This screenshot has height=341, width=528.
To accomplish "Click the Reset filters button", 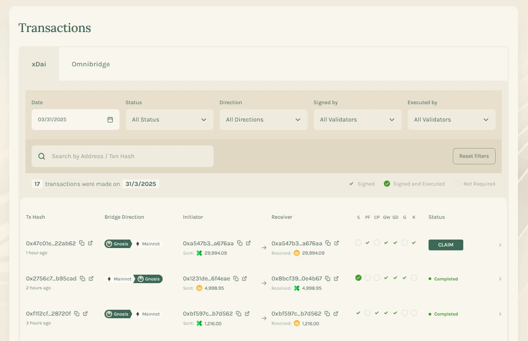I will tap(474, 156).
